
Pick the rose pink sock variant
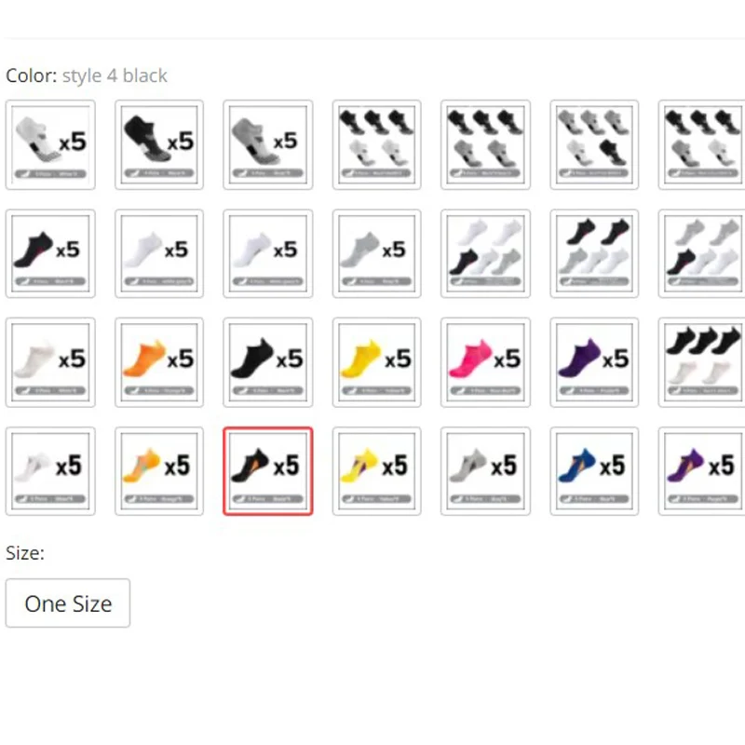[x=485, y=361]
